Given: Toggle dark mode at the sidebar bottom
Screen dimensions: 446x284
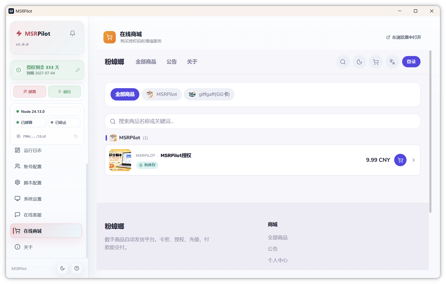Looking at the screenshot, I should point(63,268).
